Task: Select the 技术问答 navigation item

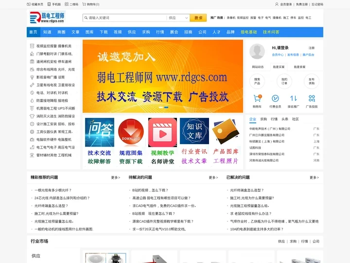Action: click(271, 32)
